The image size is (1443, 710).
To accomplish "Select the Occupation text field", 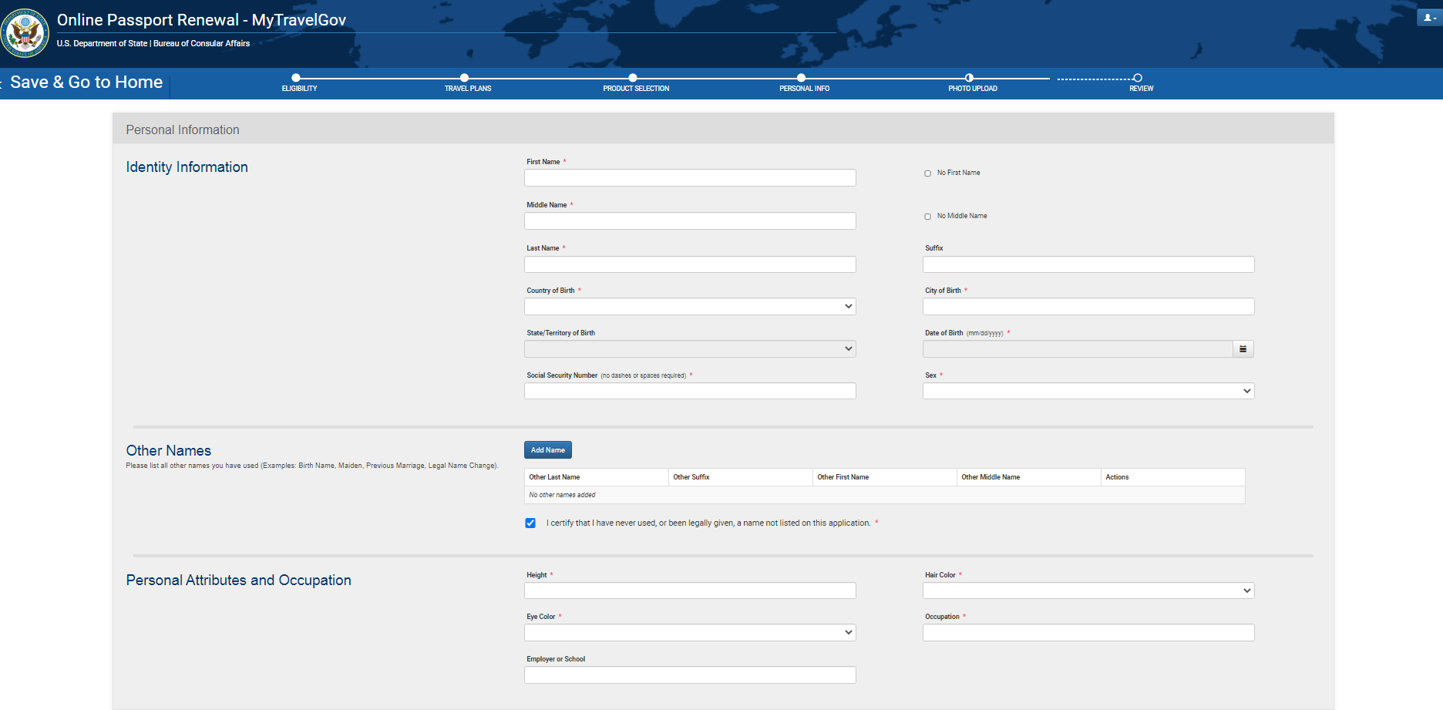I will coord(1088,633).
